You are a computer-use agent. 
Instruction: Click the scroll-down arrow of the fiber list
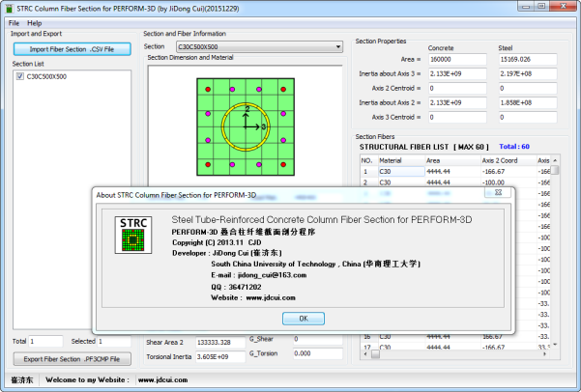(x=555, y=345)
